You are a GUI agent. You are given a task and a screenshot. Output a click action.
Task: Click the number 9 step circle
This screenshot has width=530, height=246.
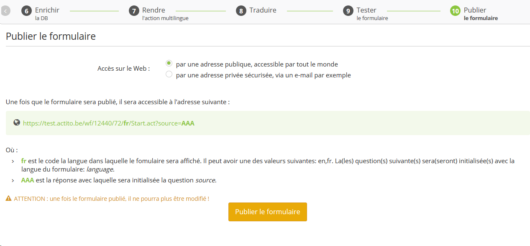point(348,11)
